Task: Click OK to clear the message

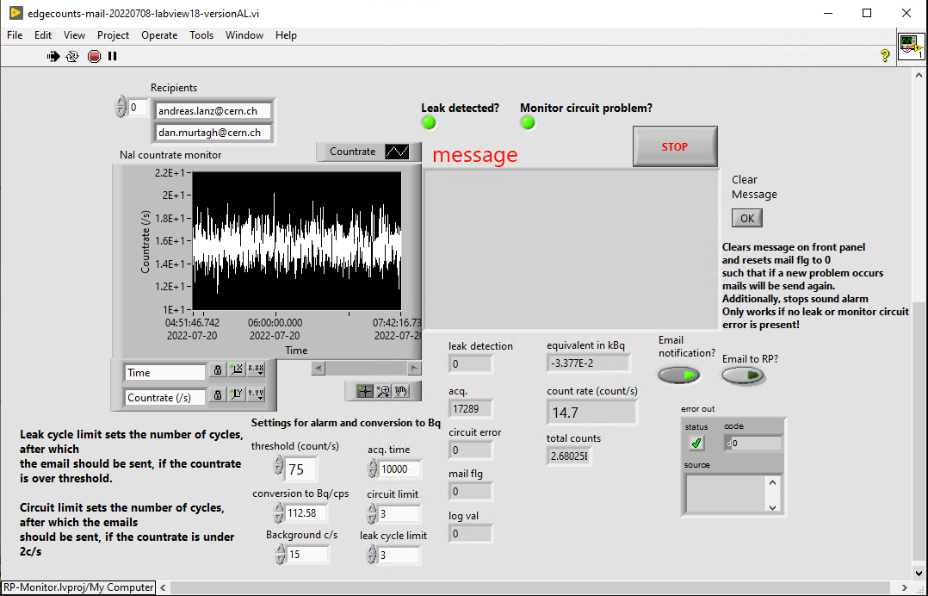Action: click(747, 218)
